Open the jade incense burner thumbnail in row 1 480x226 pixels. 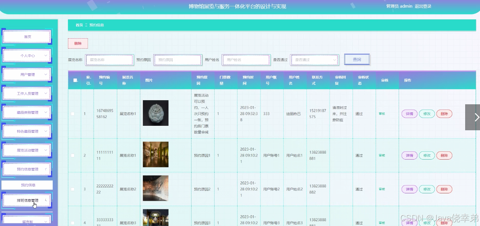[156, 113]
